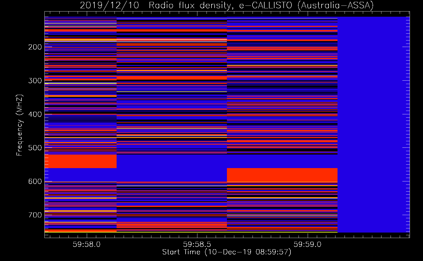Click the 600 frequency tick label

click(x=35, y=182)
